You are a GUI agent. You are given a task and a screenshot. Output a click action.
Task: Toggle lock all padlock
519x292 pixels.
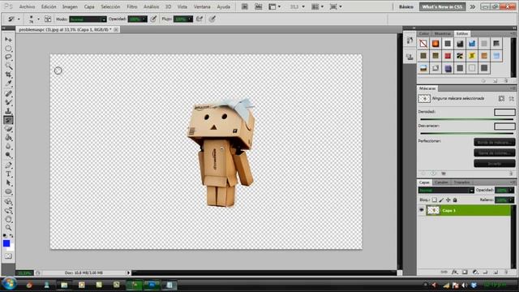(x=455, y=200)
